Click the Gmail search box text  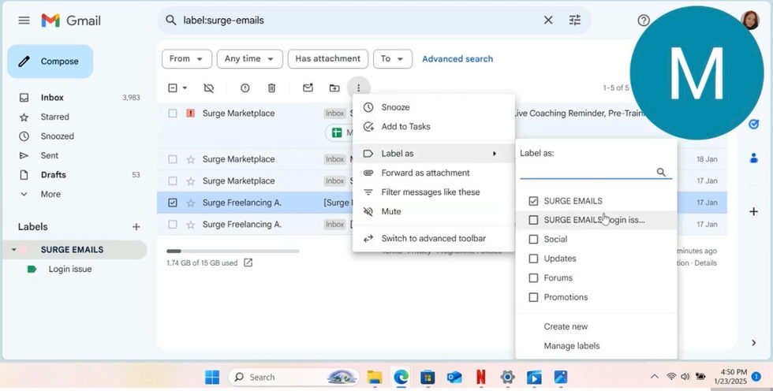pyautogui.click(x=223, y=20)
